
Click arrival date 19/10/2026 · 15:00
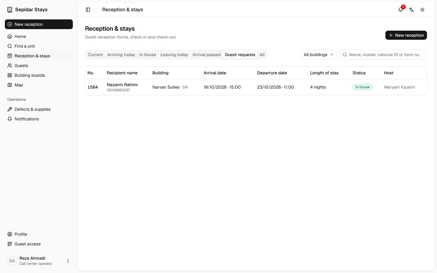click(x=222, y=87)
